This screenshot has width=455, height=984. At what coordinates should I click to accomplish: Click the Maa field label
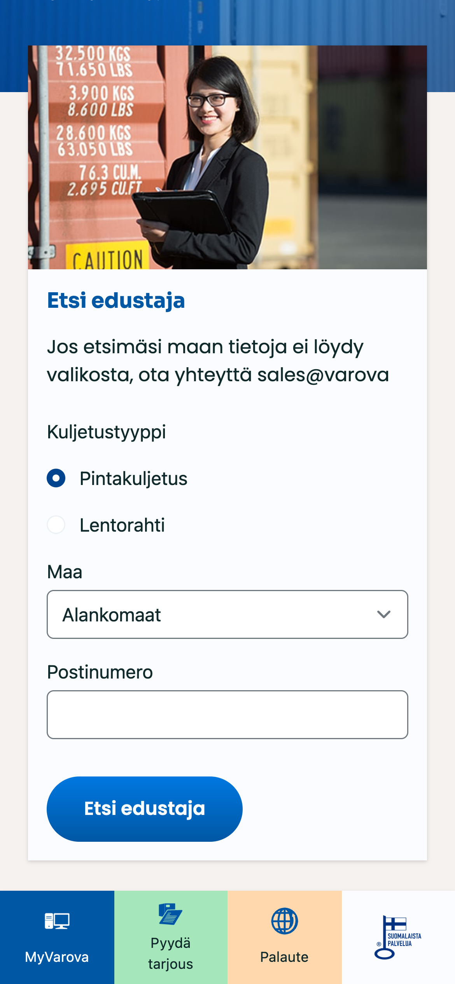pos(65,572)
